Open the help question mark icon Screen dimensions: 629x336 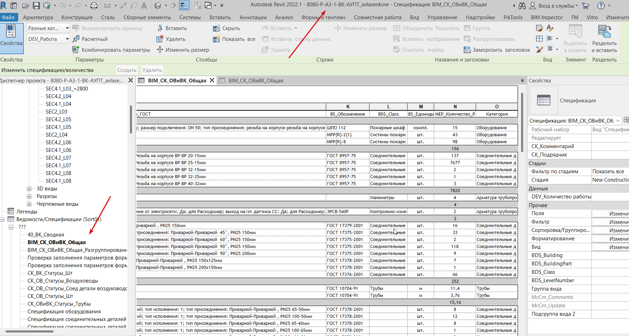tap(601, 6)
